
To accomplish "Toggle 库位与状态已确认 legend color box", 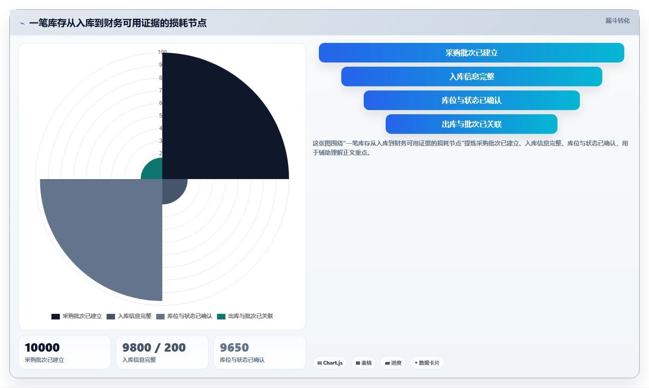I will pyautogui.click(x=160, y=316).
